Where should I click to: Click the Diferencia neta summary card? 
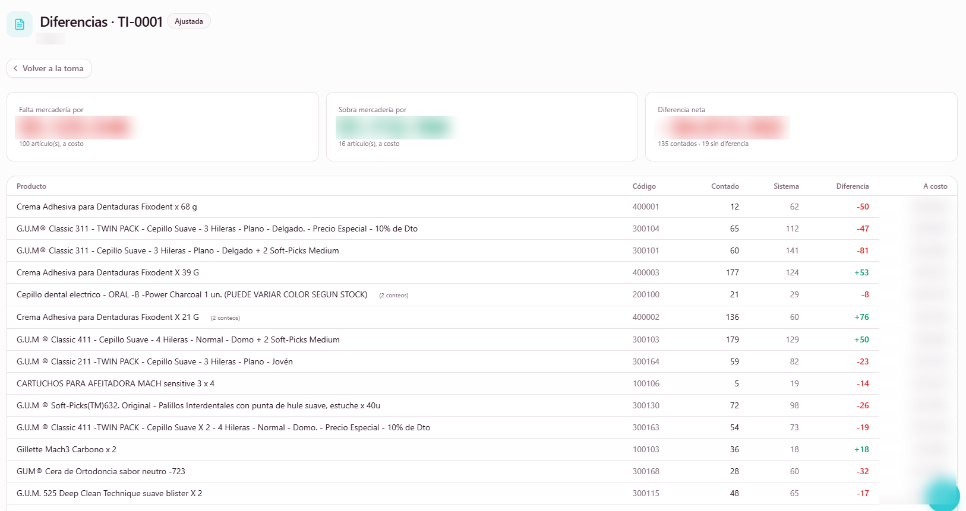(801, 126)
